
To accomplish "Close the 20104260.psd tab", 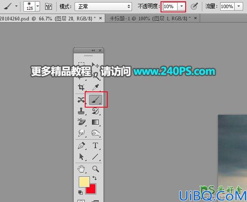I will (101, 18).
